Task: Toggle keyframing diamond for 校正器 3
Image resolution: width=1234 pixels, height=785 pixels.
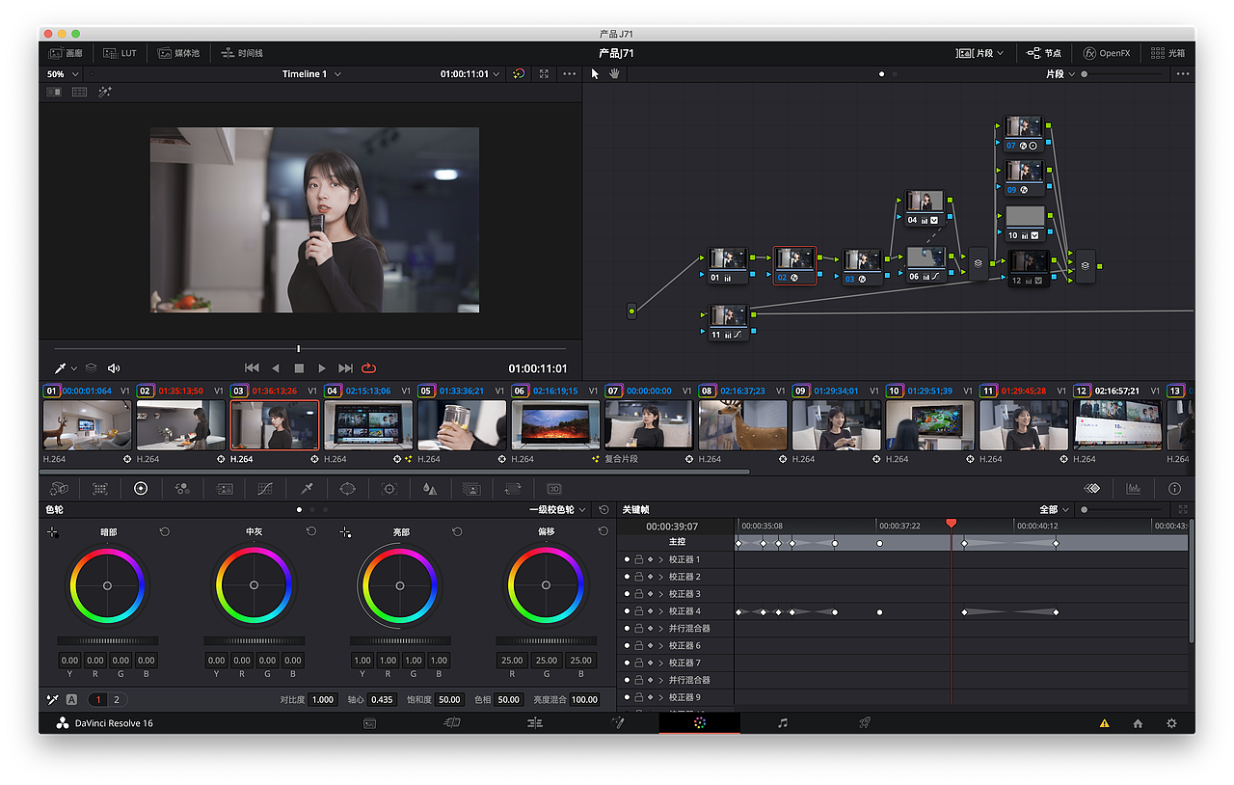Action: [x=650, y=594]
